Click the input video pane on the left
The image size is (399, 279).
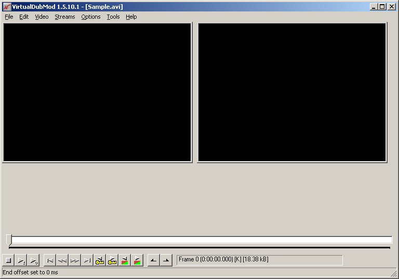point(97,92)
